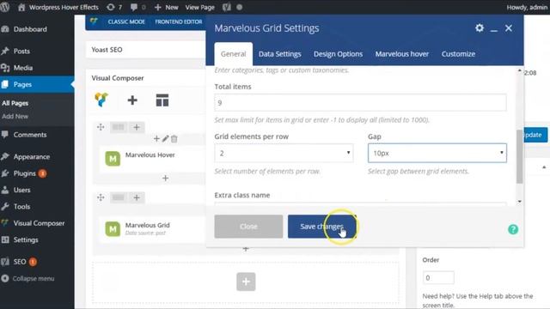Click the Yoast SEO panel header
This screenshot has width=550, height=309.
pos(145,50)
